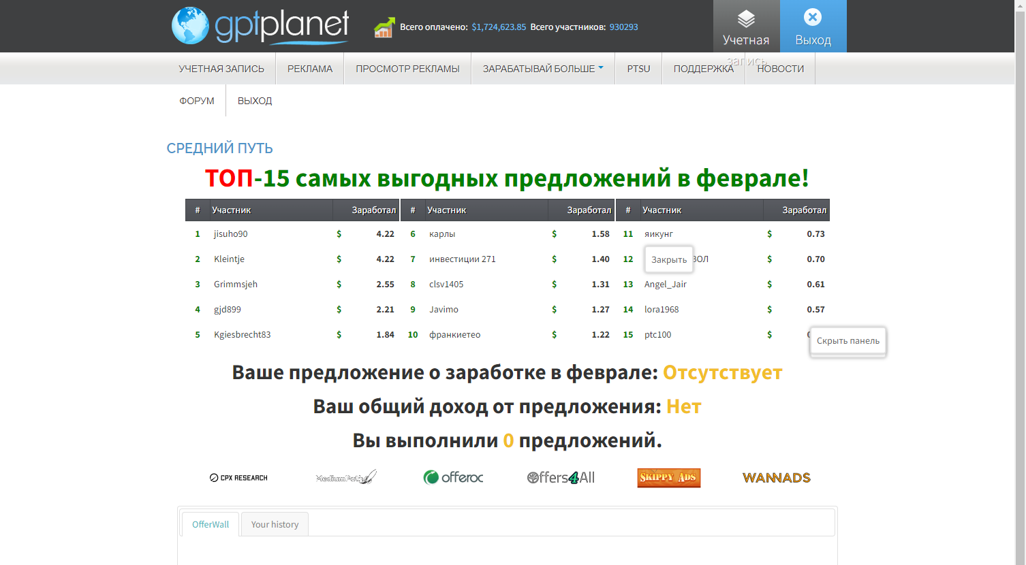
Task: Click participant name инвестиции 271
Action: 463,259
